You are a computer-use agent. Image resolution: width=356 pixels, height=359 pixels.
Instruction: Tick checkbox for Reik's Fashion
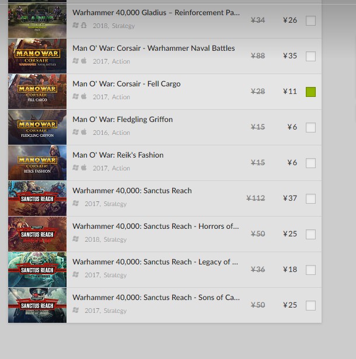click(310, 163)
